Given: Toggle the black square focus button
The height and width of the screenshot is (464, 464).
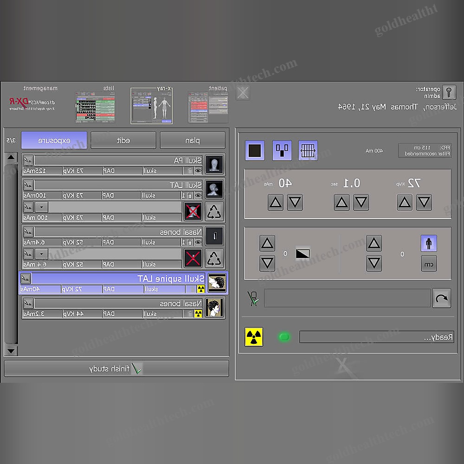Looking at the screenshot, I should coord(255,150).
